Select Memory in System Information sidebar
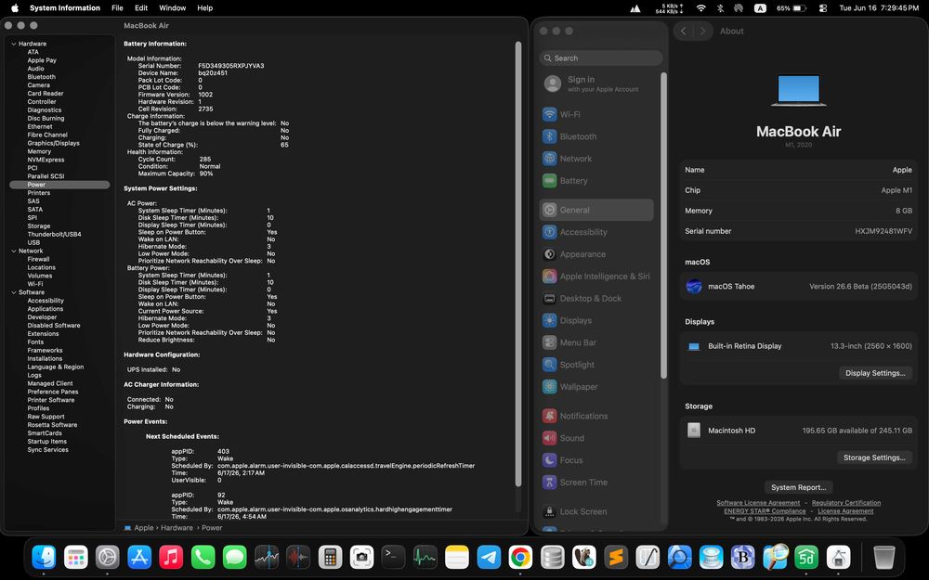929x580 pixels. click(x=39, y=151)
